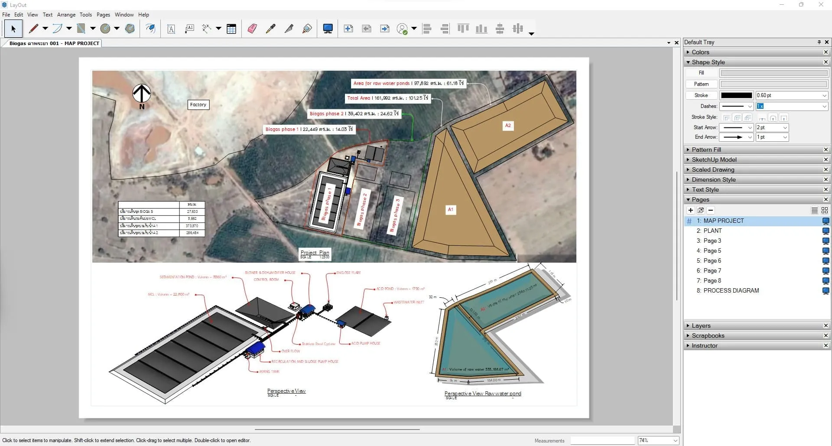Viewport: 832px width, 446px height.
Task: Start Presentation with monitor icon
Action: tap(328, 29)
